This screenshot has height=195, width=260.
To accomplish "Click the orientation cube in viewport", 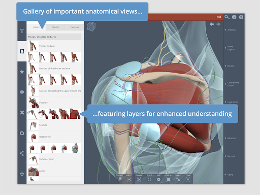I will [91, 26].
